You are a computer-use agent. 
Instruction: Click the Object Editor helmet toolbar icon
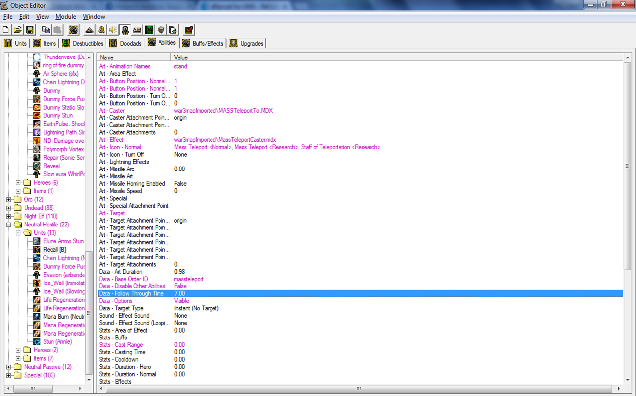coord(125,30)
